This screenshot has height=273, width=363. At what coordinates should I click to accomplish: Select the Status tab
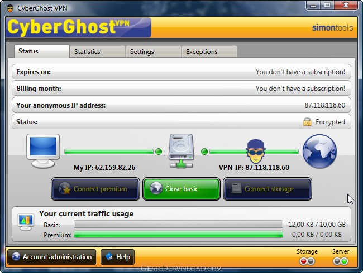click(x=42, y=51)
